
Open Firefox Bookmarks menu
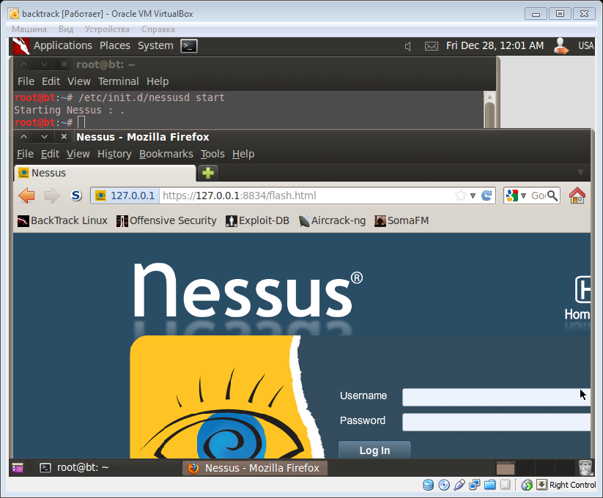[x=166, y=154]
